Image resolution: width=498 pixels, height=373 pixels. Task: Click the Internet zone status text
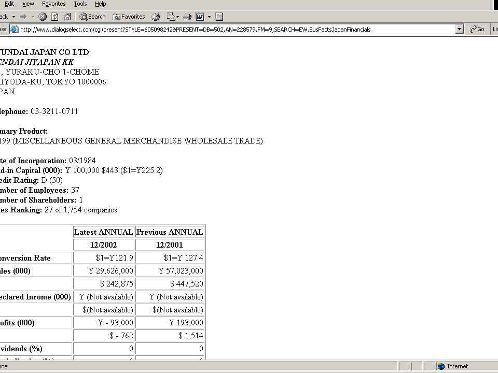(458, 366)
